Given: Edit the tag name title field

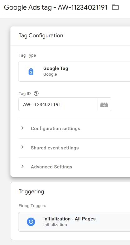Looking at the screenshot, I should tap(55, 7).
